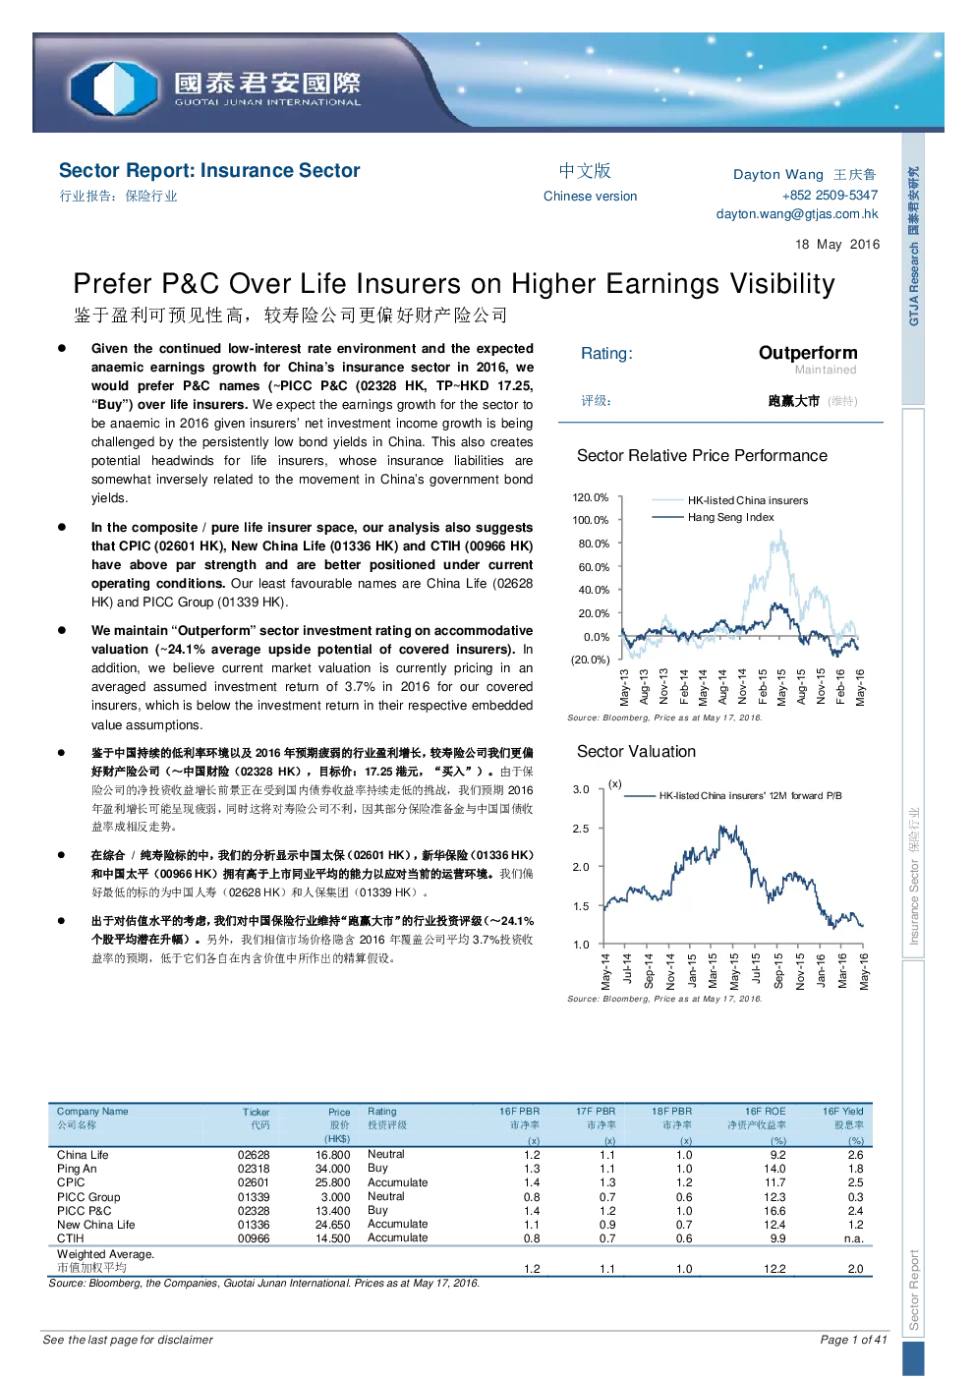This screenshot has height=1379, width=975.
Task: Click the CTIH row name
Action: 71,1238
